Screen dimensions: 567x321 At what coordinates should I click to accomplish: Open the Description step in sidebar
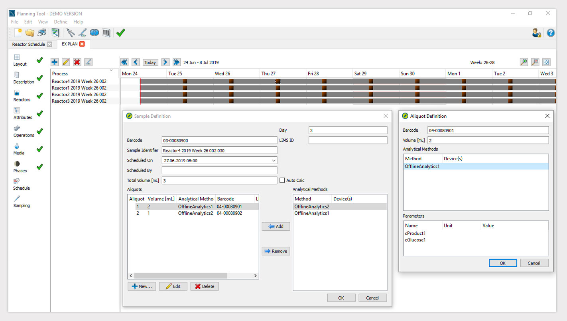24,78
